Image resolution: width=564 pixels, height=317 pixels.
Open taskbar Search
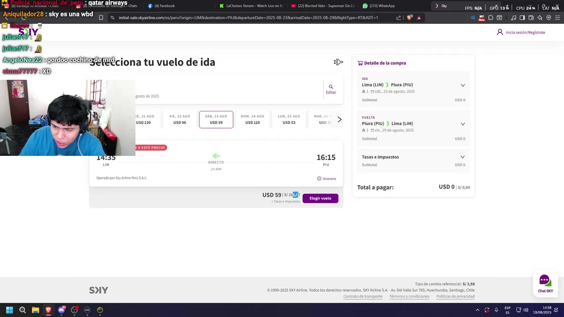[x=22, y=310]
